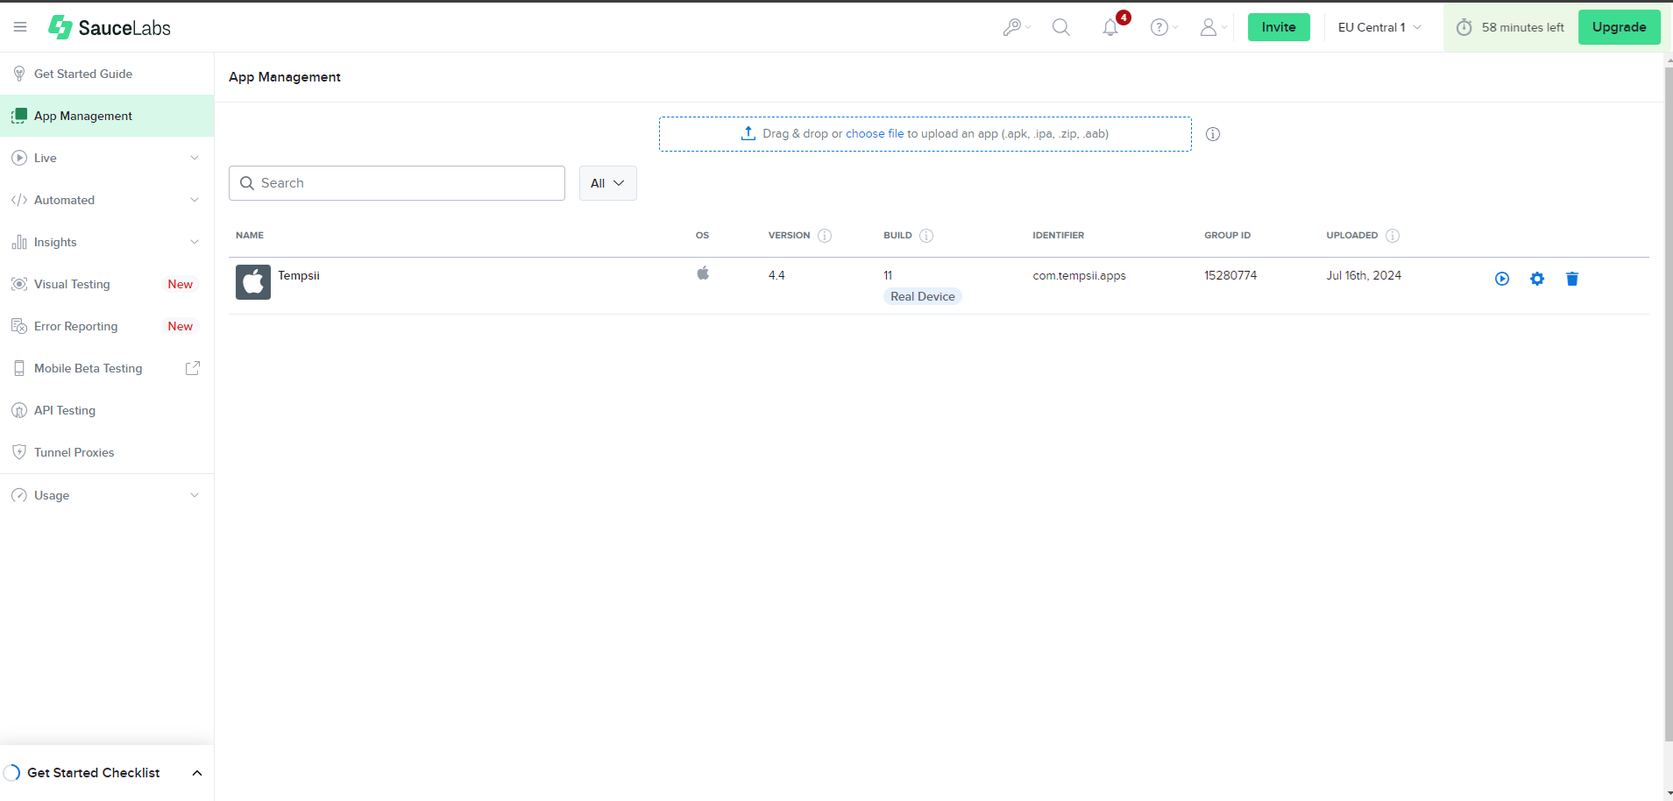Screen dimensions: 1673x801
Task: Open the EU Central 1 region dropdown
Action: pyautogui.click(x=1379, y=27)
